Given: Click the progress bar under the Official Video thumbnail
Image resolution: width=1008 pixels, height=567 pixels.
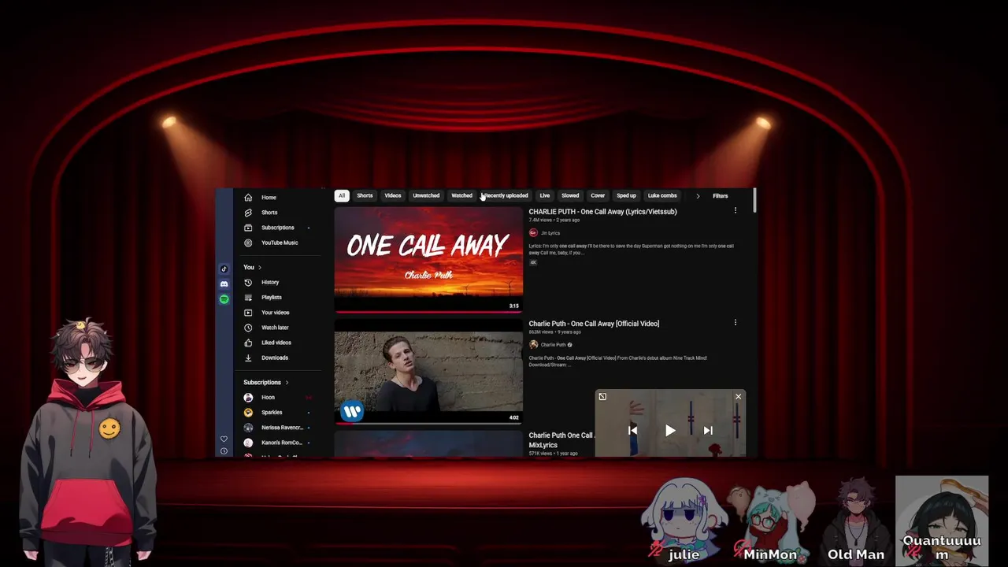Looking at the screenshot, I should [x=428, y=423].
